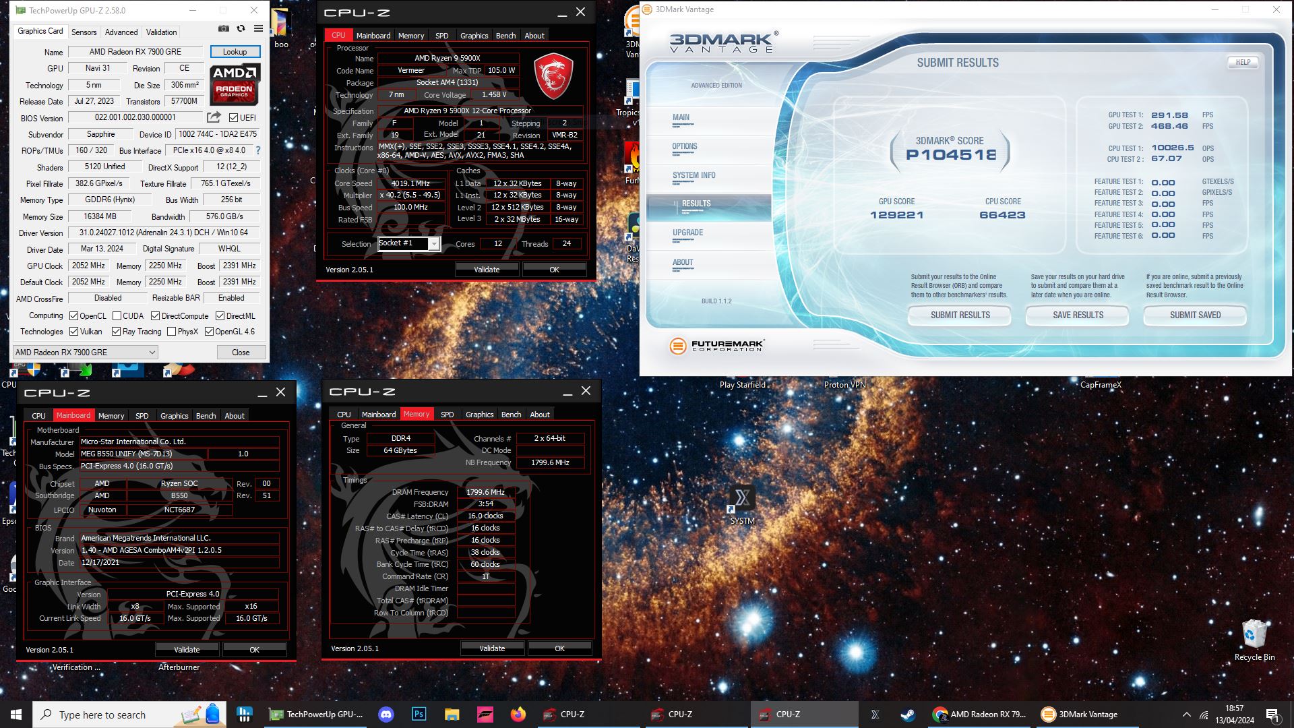The image size is (1294, 728).
Task: Open Discord from the taskbar
Action: point(386,715)
